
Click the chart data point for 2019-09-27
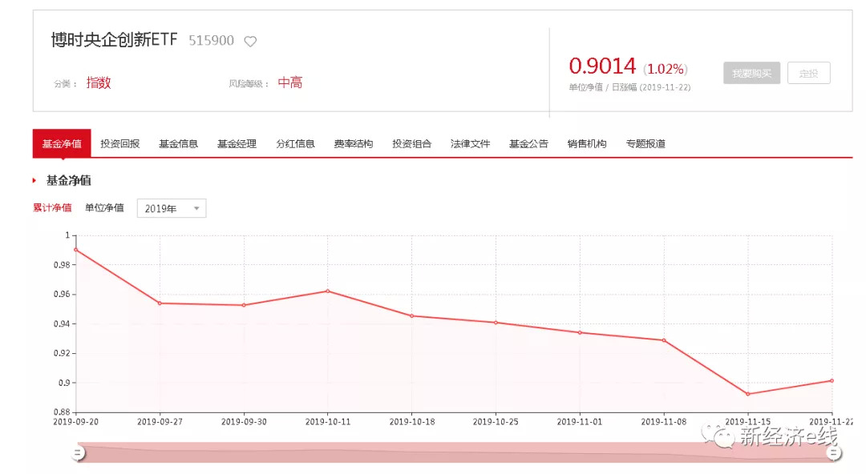160,303
